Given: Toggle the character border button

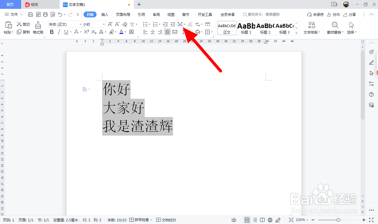Looking at the screenshot, I should click(131, 32).
